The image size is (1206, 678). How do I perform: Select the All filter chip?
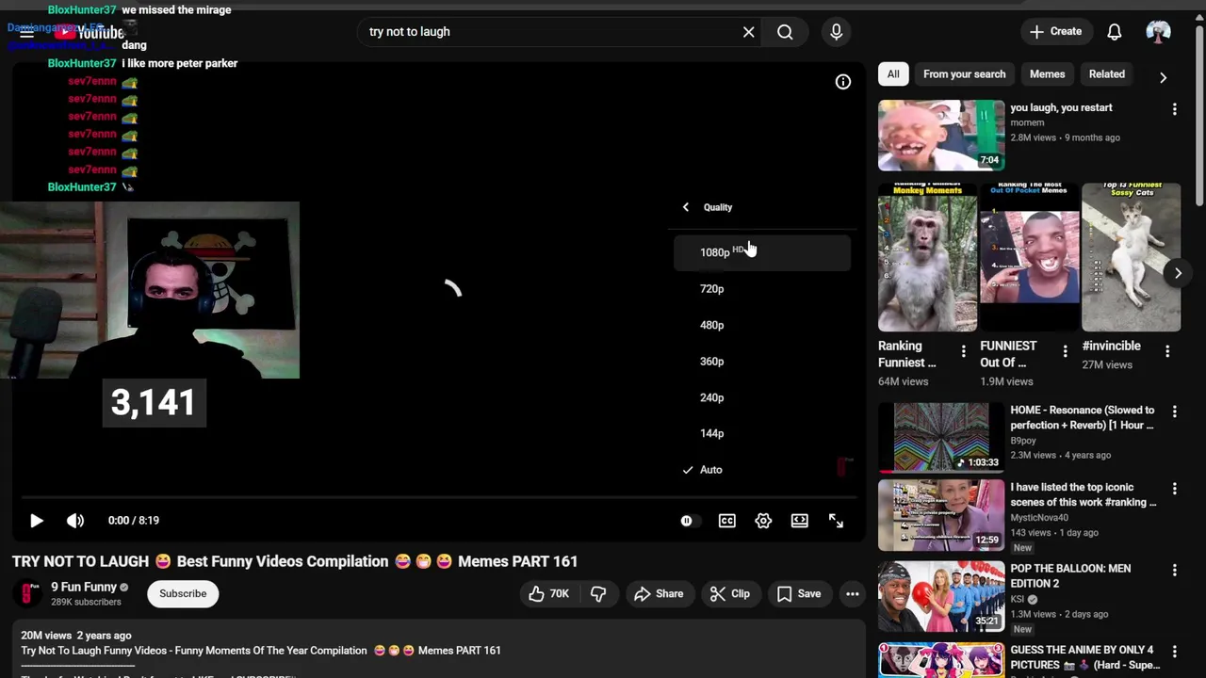(x=893, y=74)
